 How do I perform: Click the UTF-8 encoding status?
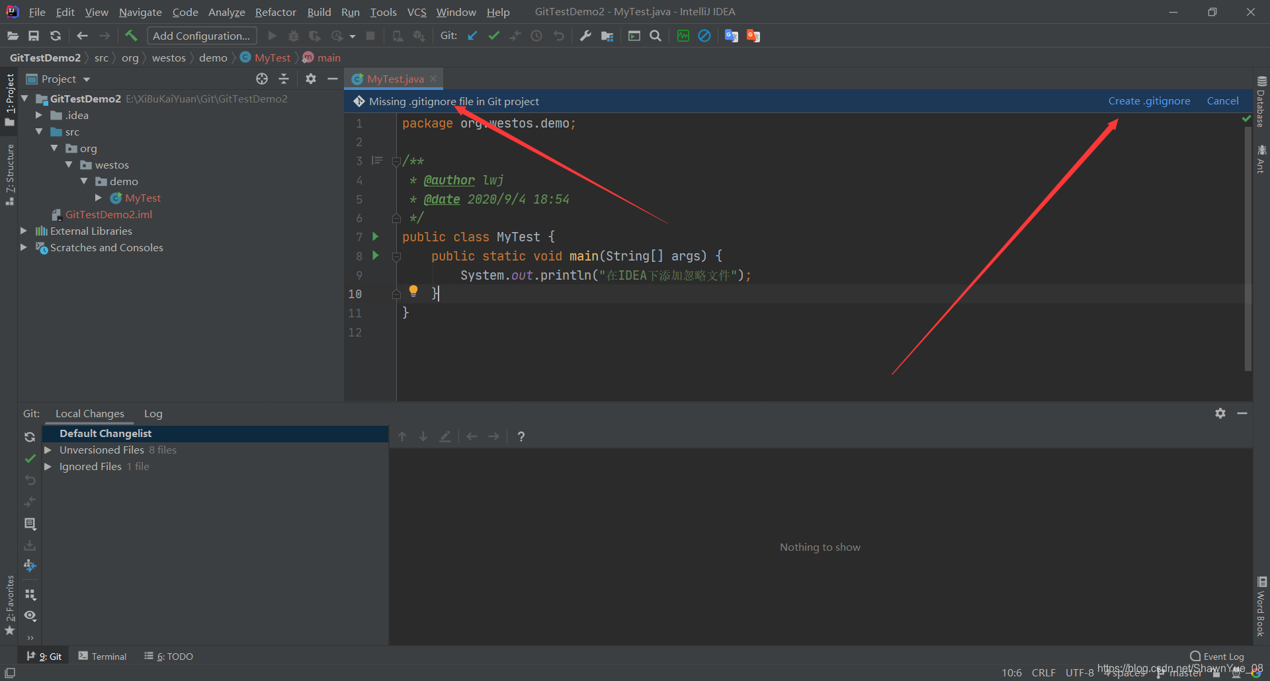point(1079,672)
